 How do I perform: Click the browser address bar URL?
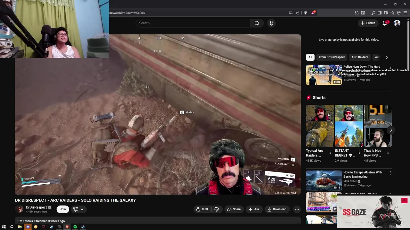click(127, 13)
